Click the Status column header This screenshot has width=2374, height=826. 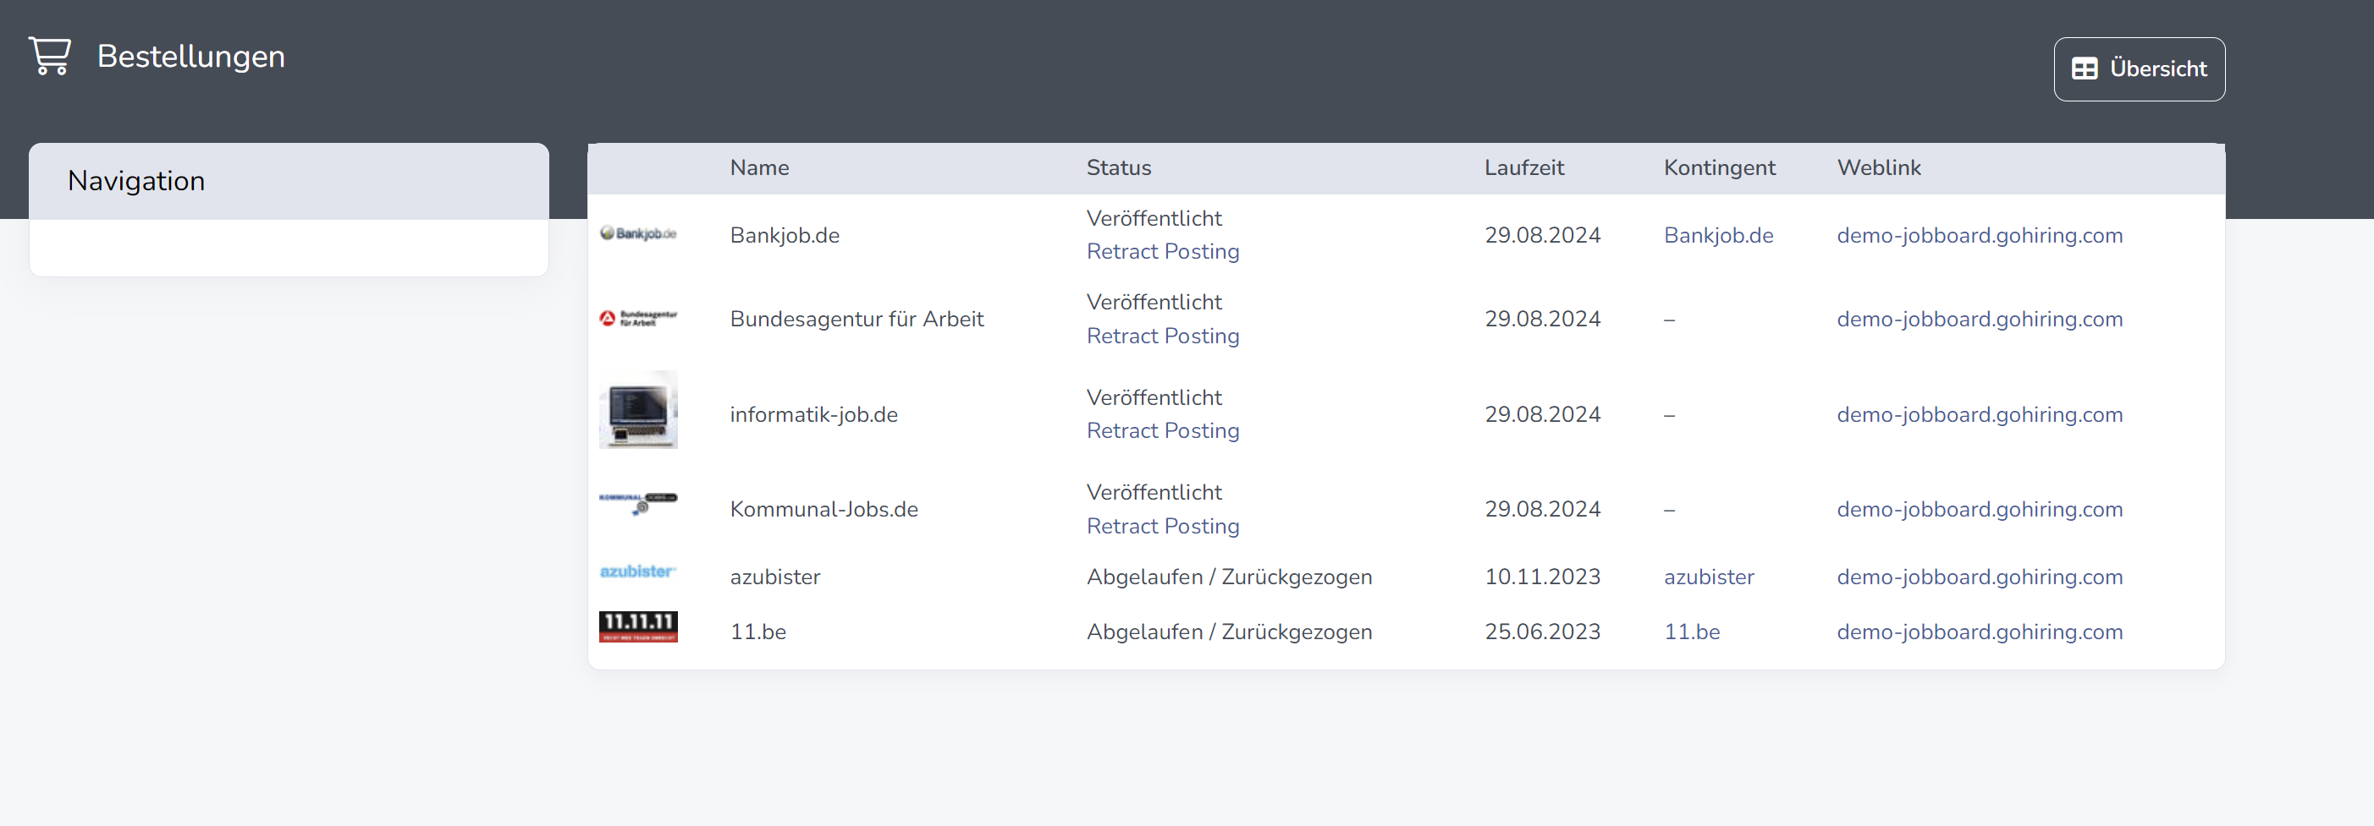pos(1119,167)
